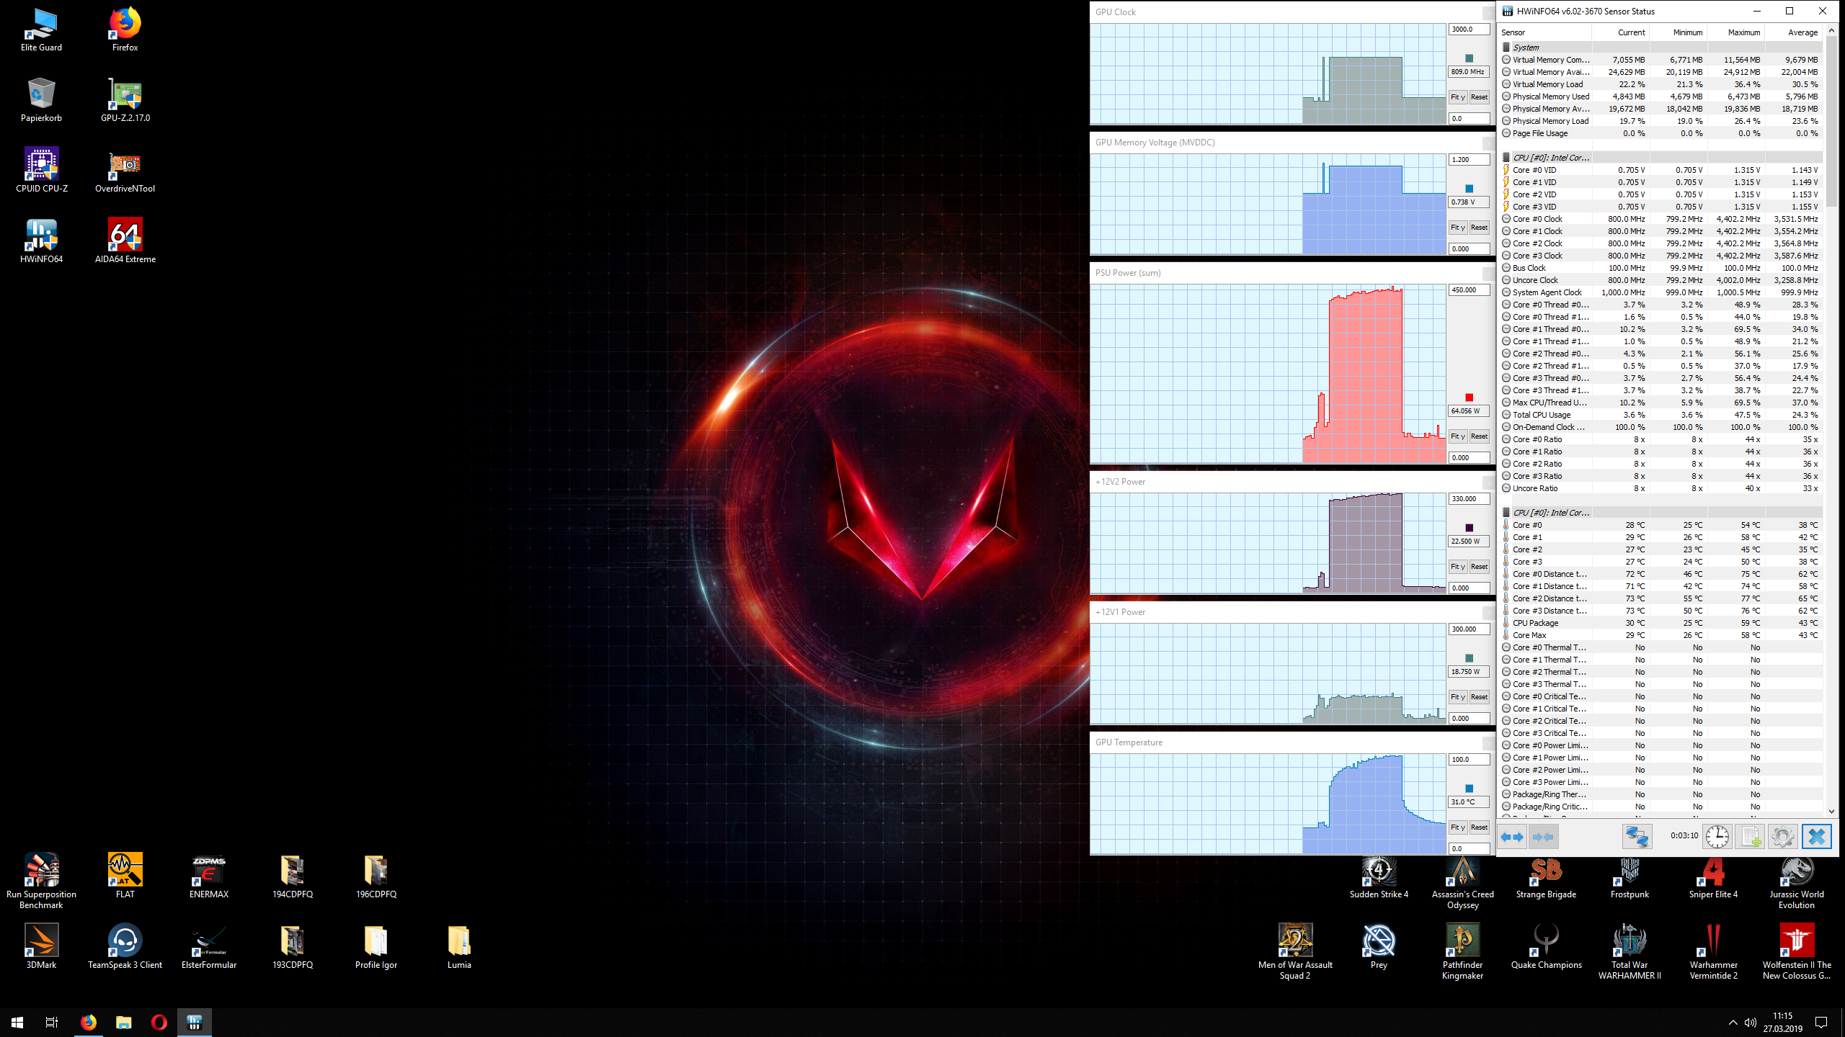Click Fit y in GPU Clock graph

[1457, 97]
